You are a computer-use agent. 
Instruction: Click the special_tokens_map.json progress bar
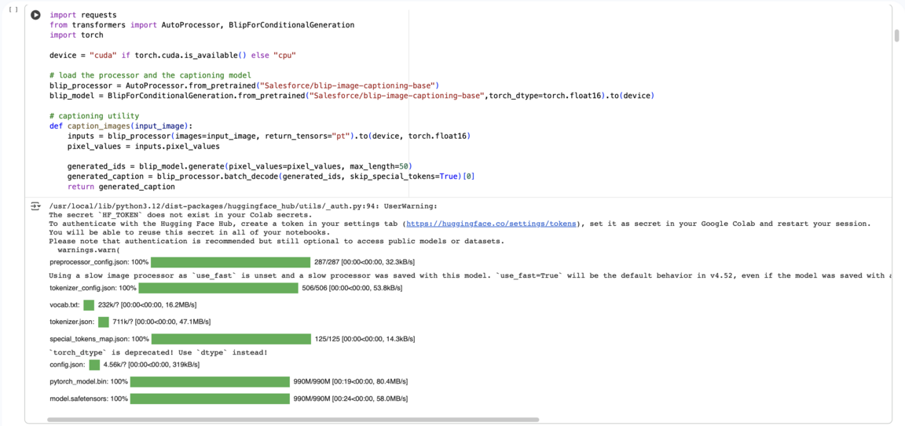(x=231, y=339)
